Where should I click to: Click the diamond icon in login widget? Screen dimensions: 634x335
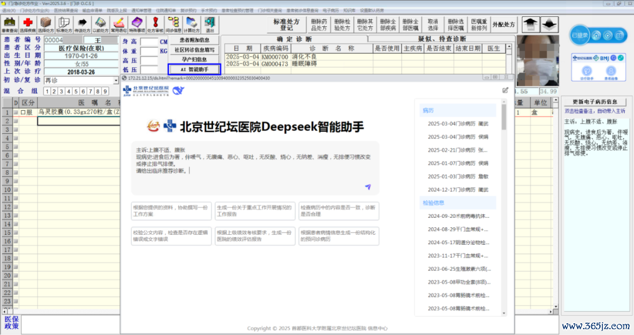coord(608,36)
